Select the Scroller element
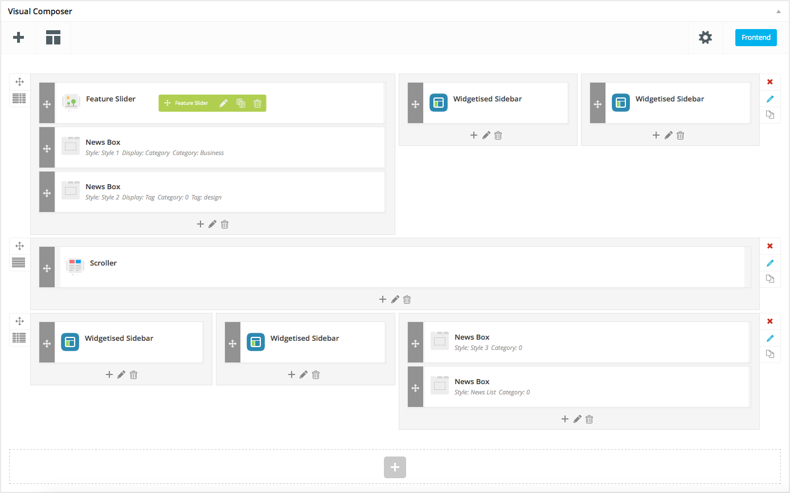Screen dimensions: 790x493 coord(103,263)
